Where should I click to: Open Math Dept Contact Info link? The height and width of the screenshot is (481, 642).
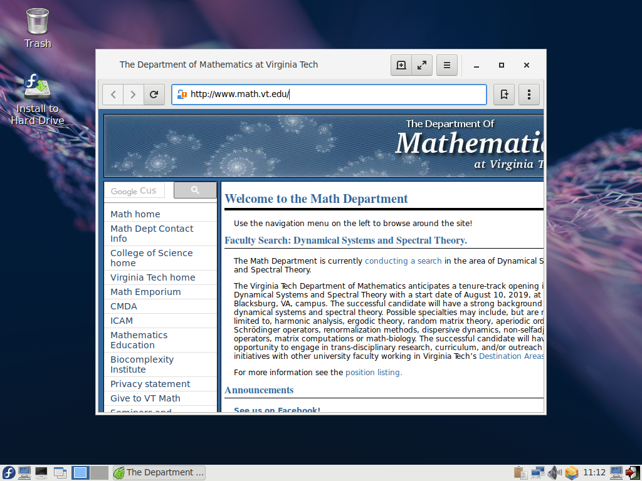[x=152, y=234]
